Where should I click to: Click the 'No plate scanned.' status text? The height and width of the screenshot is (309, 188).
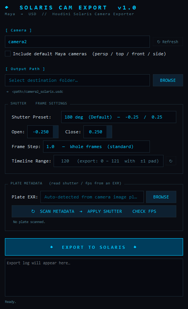(x=29, y=222)
